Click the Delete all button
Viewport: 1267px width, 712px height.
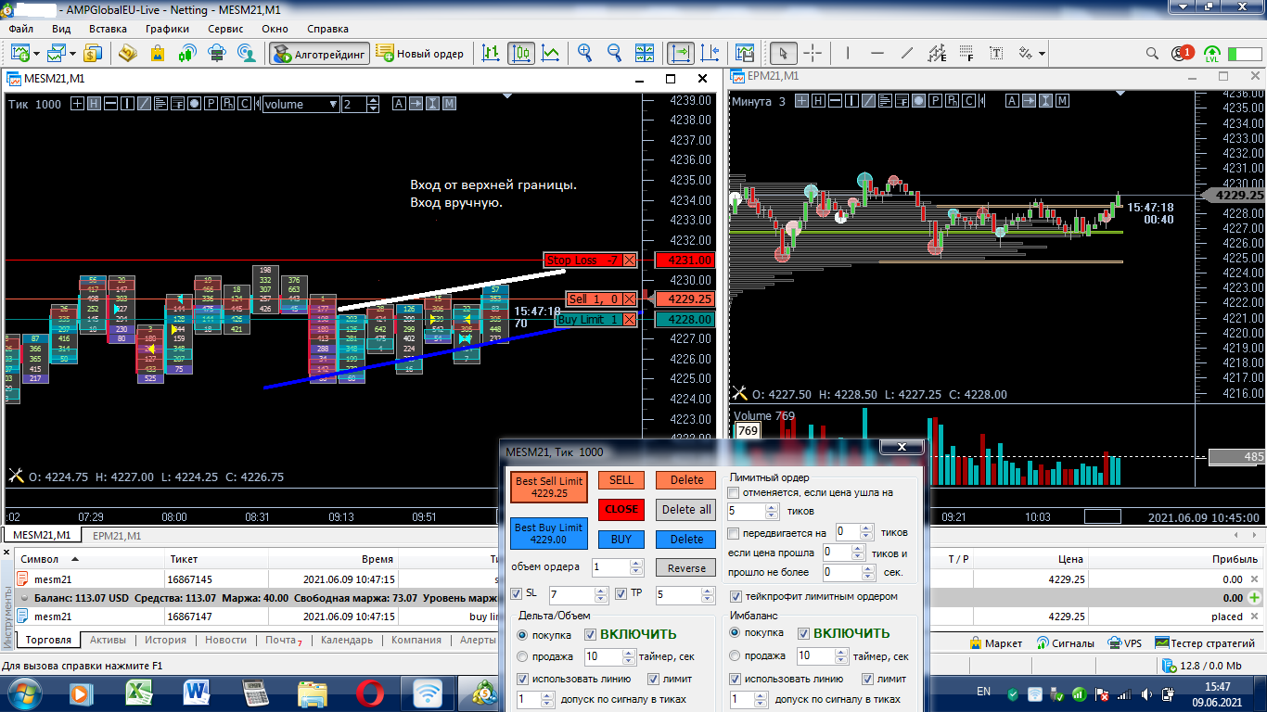[686, 509]
